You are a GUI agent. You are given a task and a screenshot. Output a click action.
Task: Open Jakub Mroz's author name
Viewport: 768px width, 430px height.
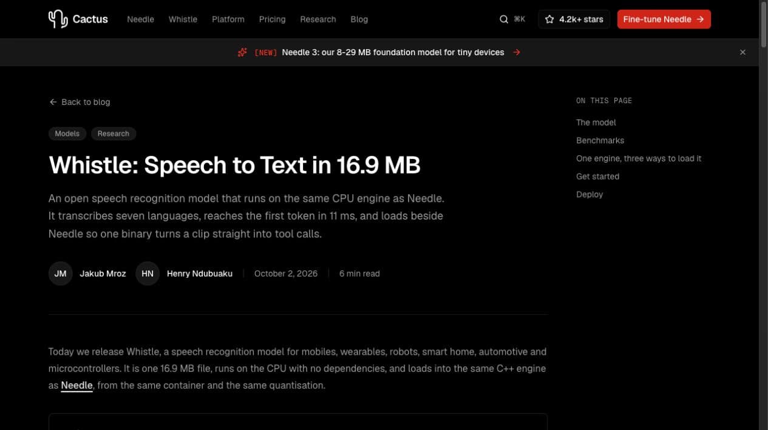tap(103, 274)
